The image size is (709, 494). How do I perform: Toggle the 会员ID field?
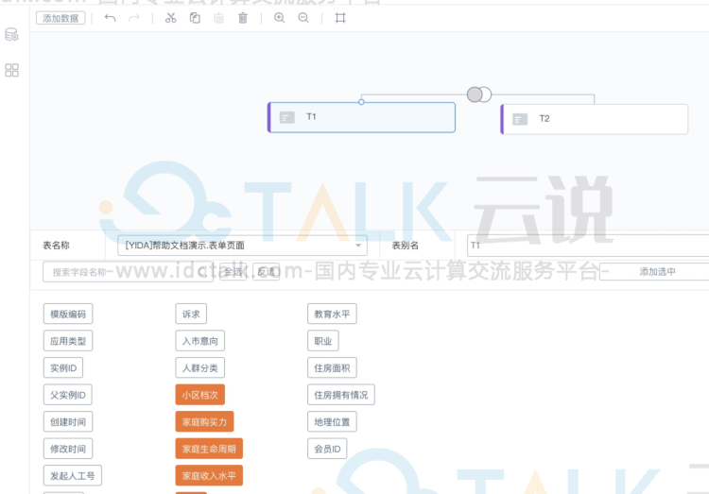[x=327, y=449]
